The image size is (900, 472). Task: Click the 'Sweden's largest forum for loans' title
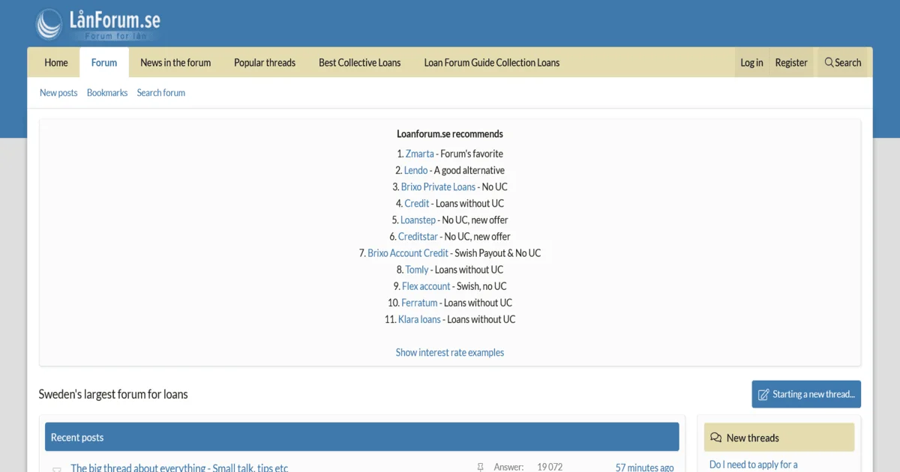113,394
